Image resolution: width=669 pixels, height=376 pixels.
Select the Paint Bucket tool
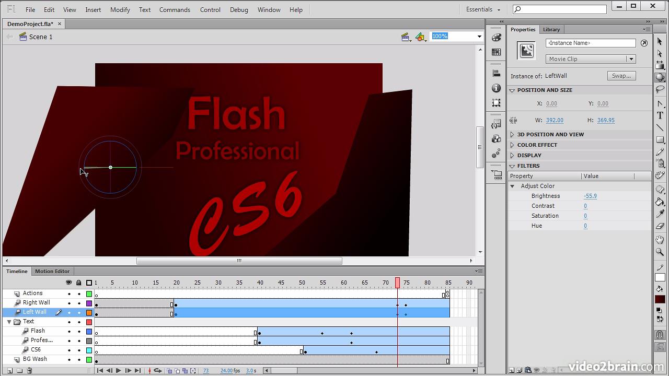660,202
